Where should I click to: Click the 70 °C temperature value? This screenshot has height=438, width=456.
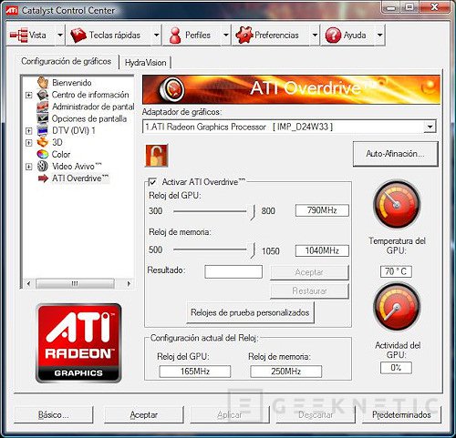pos(396,271)
